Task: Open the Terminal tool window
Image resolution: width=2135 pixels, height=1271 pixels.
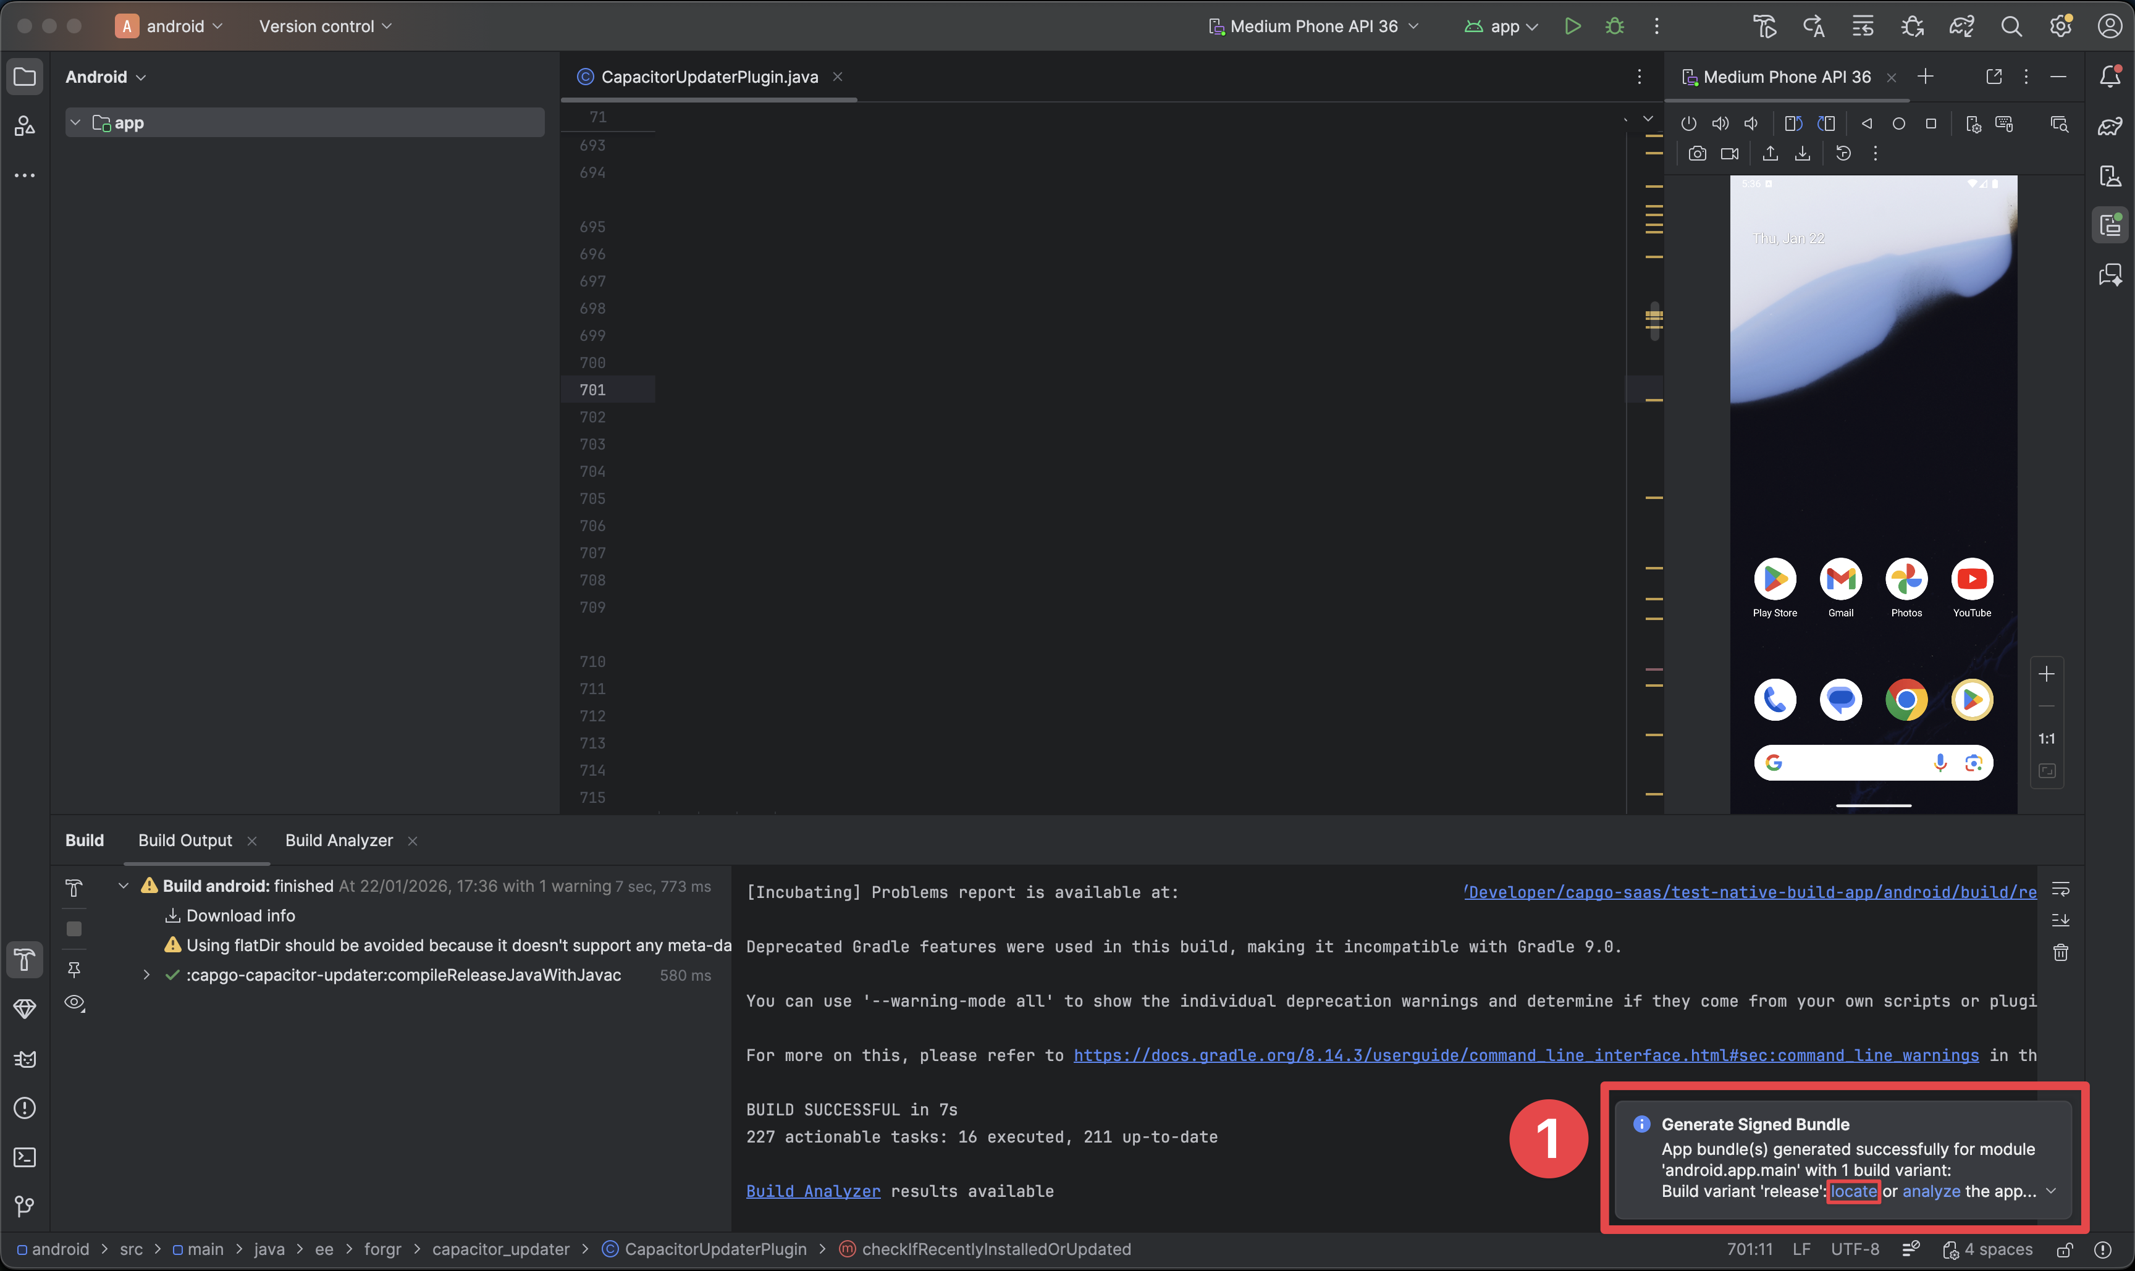Action: pyautogui.click(x=24, y=1158)
